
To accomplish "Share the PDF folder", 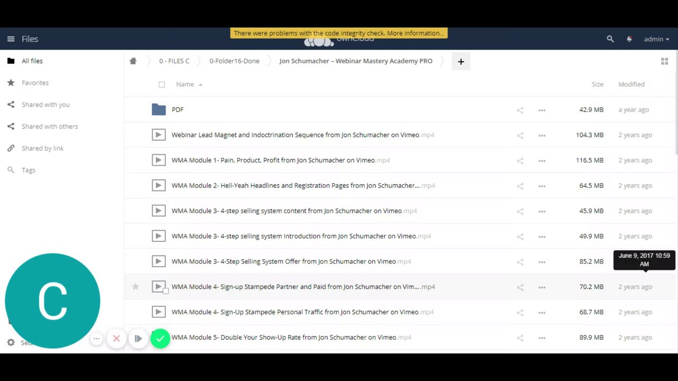I will (x=520, y=110).
